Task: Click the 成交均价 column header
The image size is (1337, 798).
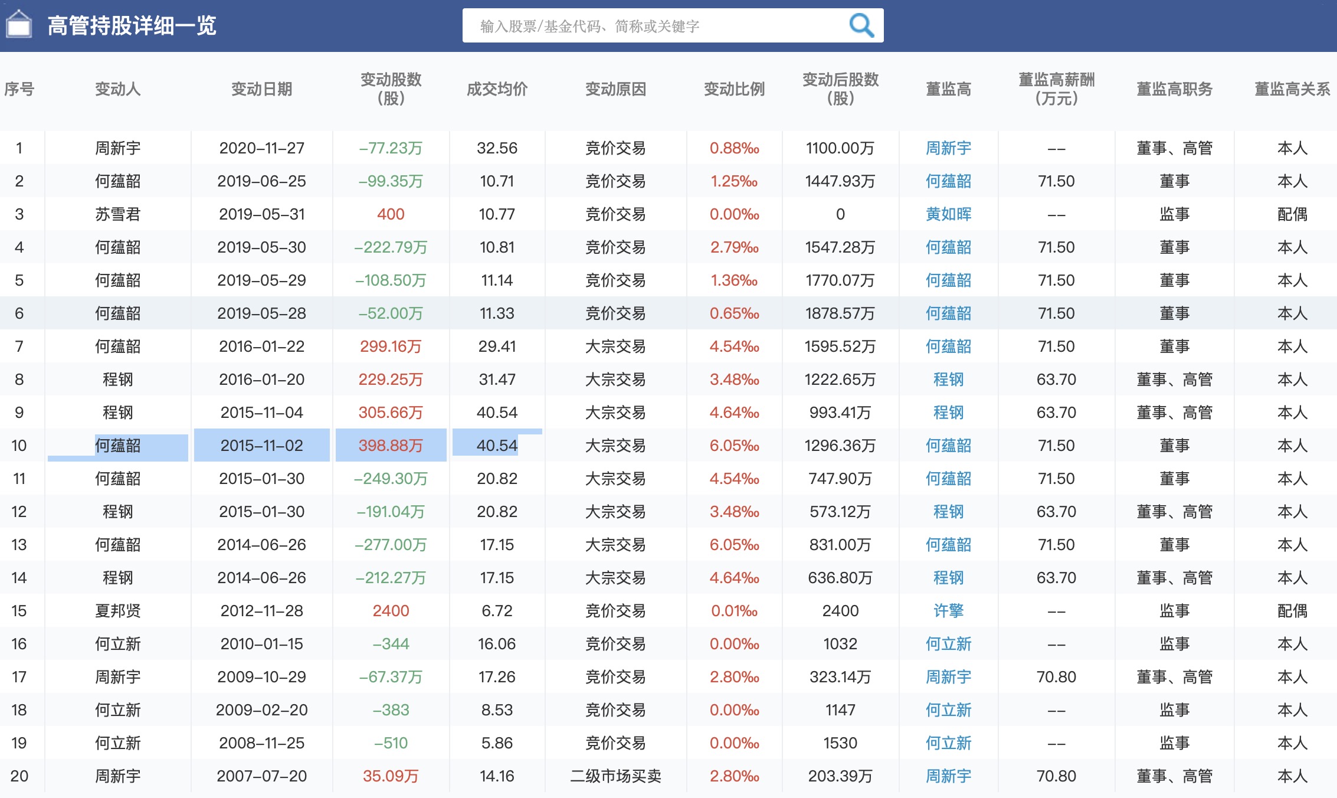Action: click(x=497, y=89)
